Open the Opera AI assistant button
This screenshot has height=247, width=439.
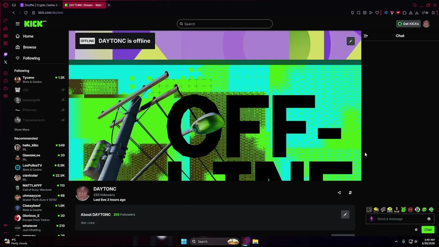pos(425,13)
